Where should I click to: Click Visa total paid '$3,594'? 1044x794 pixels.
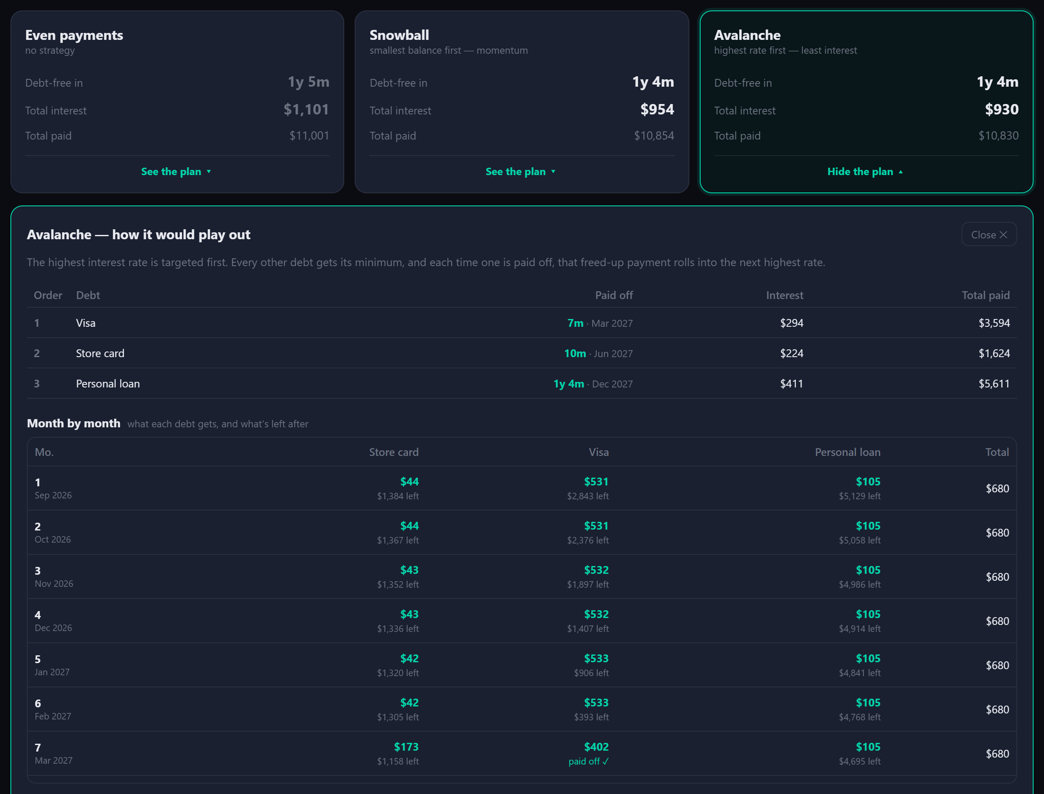994,323
